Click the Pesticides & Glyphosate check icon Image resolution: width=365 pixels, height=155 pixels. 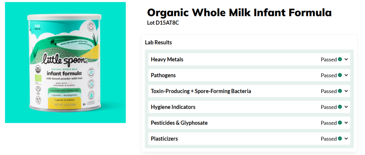click(340, 123)
